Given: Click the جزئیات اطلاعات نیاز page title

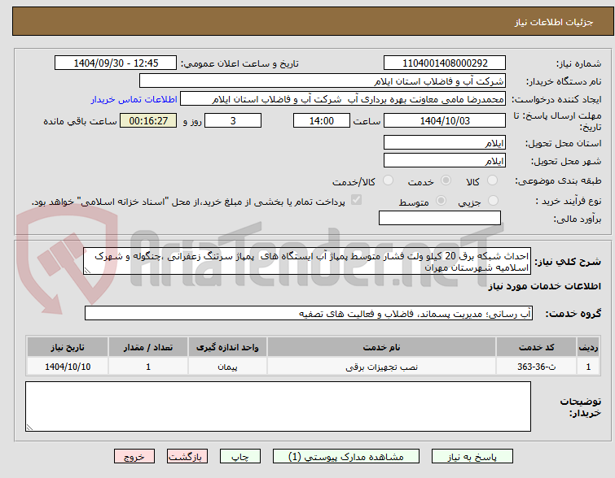Looking at the screenshot, I should (x=554, y=22).
